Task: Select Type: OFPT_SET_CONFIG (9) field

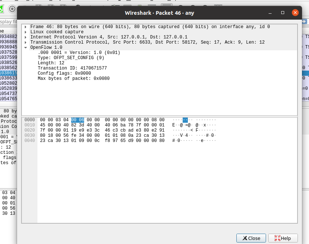Action: coord(71,58)
